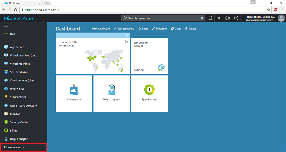Open the Marketplace tile
Screen dimensions: 286x152
(74, 93)
